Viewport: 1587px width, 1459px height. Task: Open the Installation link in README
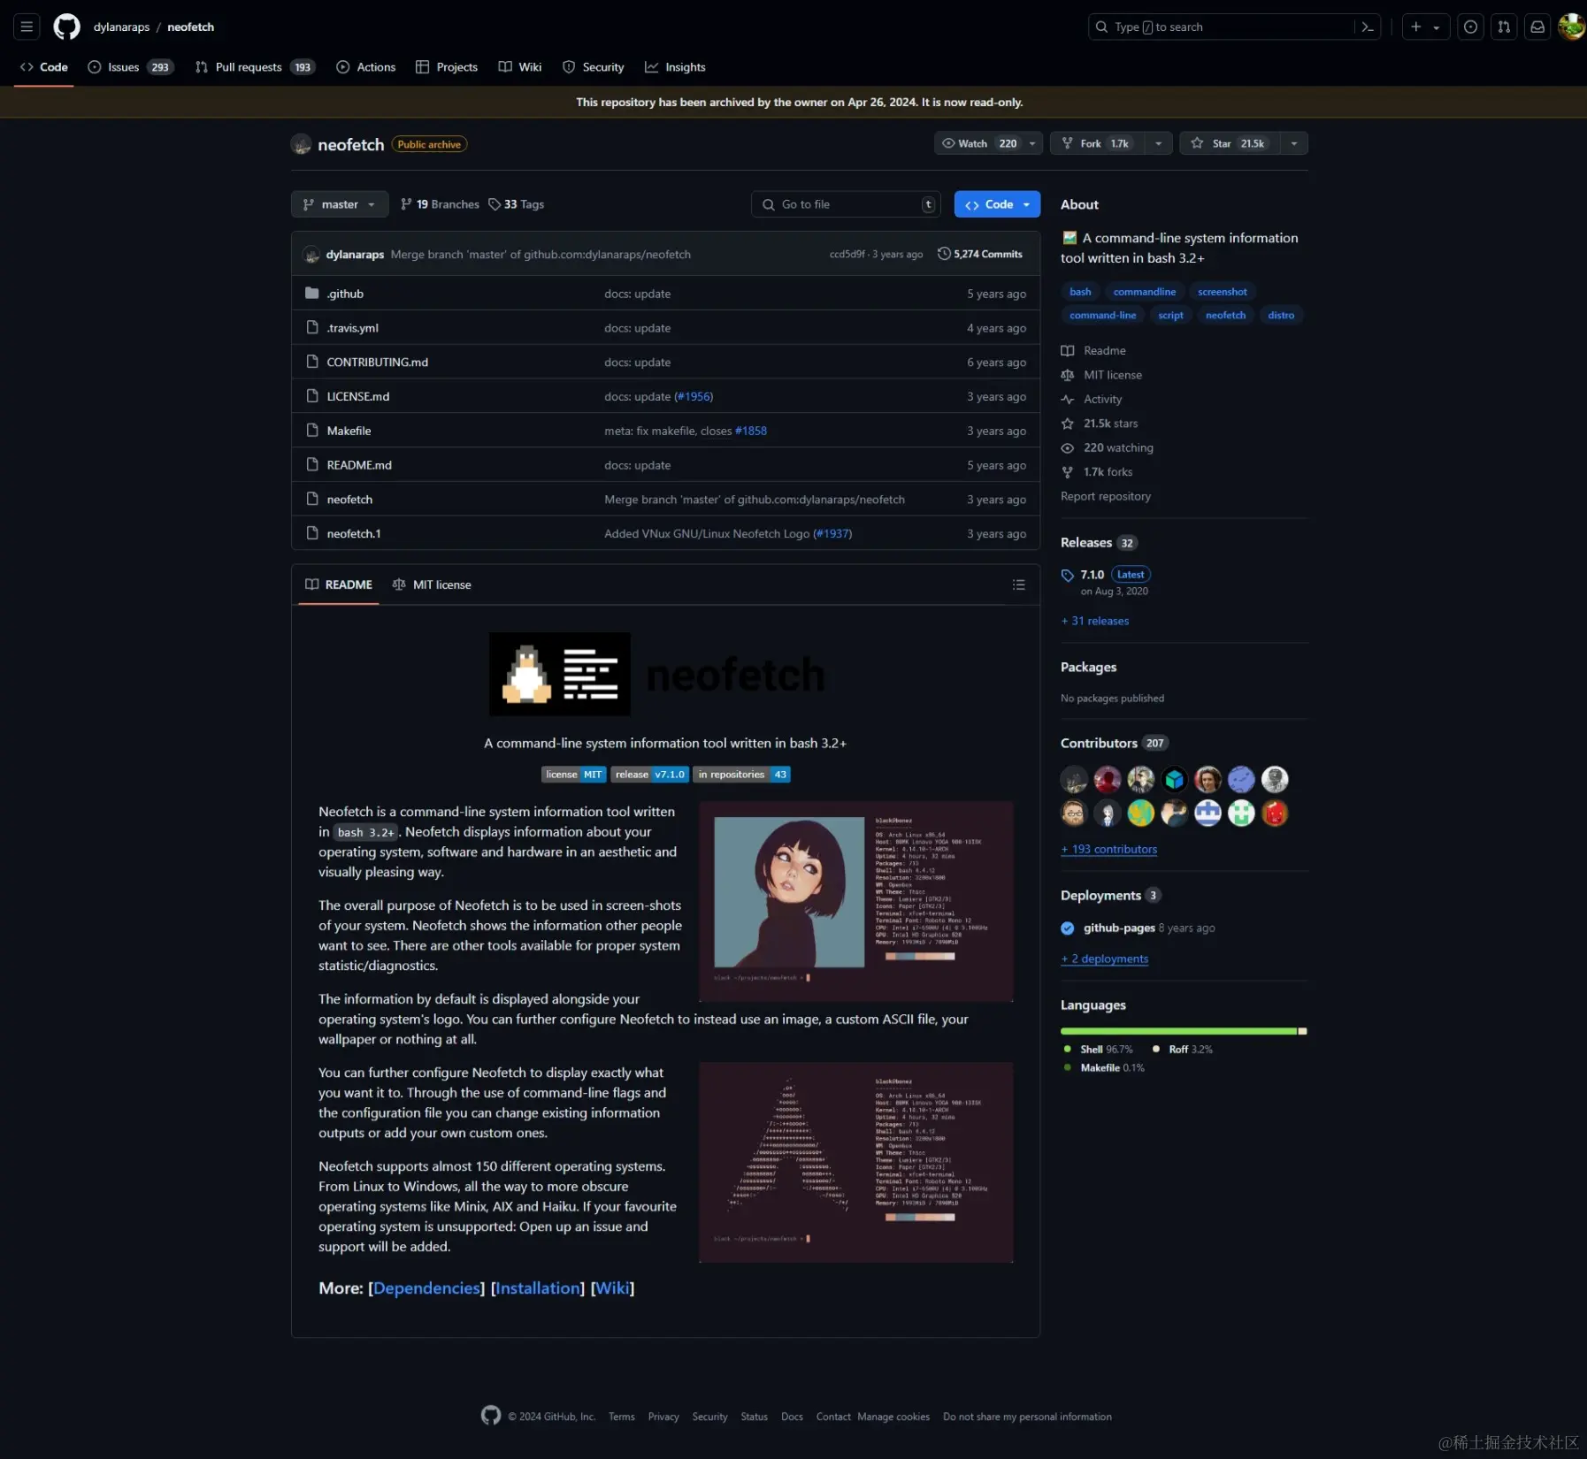(x=538, y=1288)
